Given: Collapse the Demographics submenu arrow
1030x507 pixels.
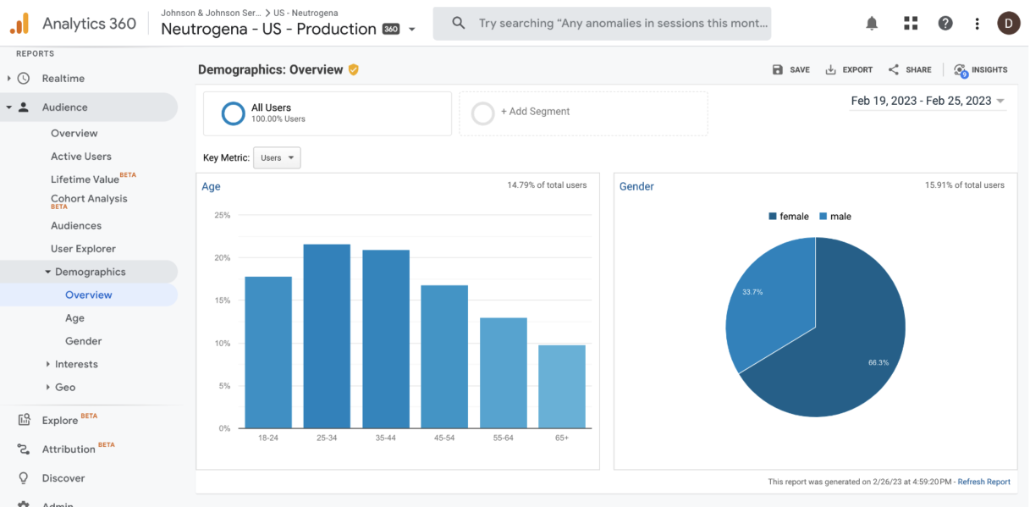Looking at the screenshot, I should coord(48,272).
